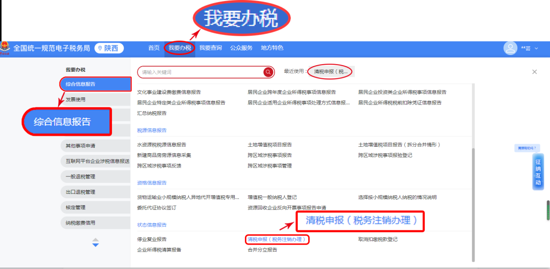
Task: Click the 资格信息报告 section heading
Action: pos(152,183)
